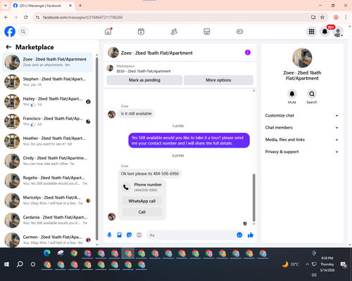The width and height of the screenshot is (352, 281).
Task: Show hidden system tray icons chevron
Action: [x=307, y=264]
